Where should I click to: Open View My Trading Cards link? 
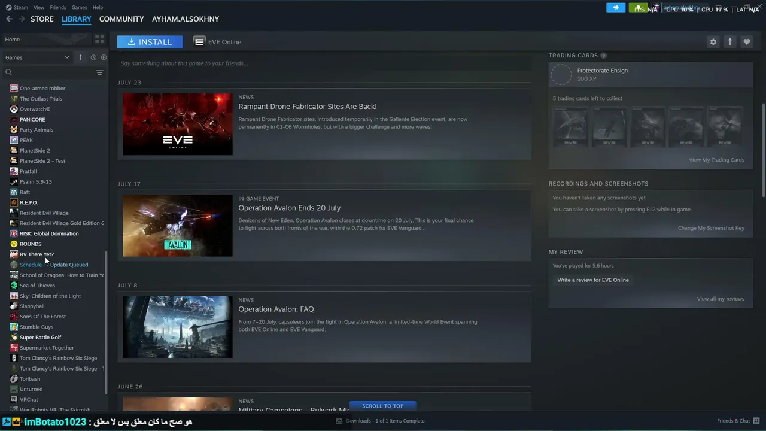[x=716, y=160]
